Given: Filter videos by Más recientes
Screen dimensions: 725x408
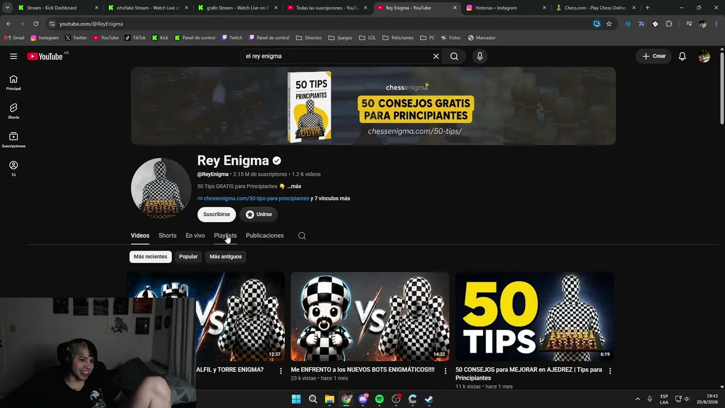Looking at the screenshot, I should click(x=150, y=257).
